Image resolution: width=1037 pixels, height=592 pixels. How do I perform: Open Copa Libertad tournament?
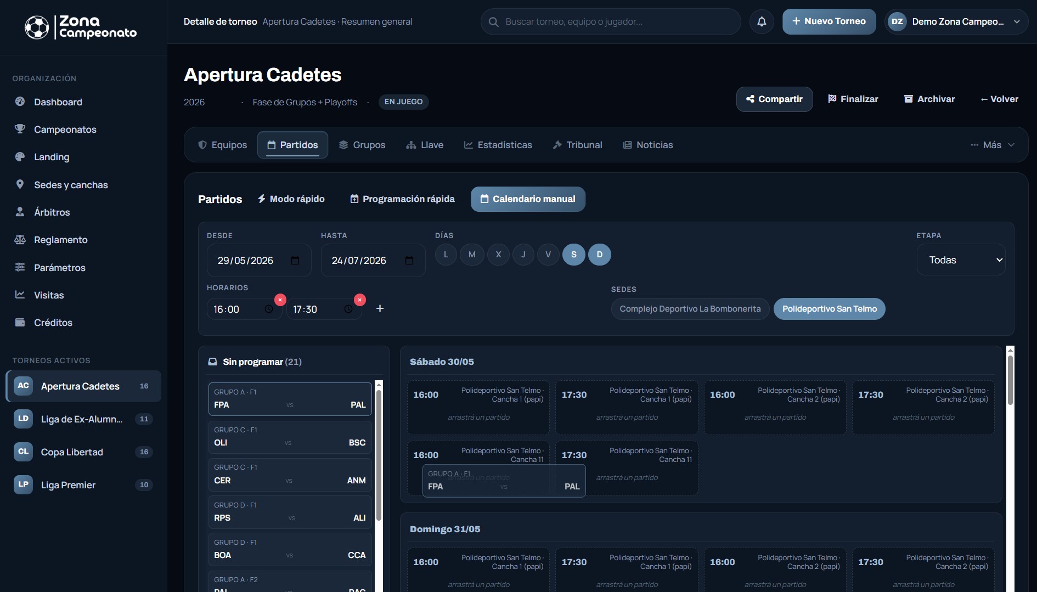tap(83, 452)
